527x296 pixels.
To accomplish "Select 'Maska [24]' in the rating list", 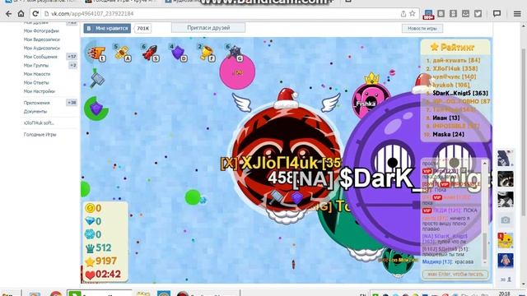I will (x=448, y=134).
